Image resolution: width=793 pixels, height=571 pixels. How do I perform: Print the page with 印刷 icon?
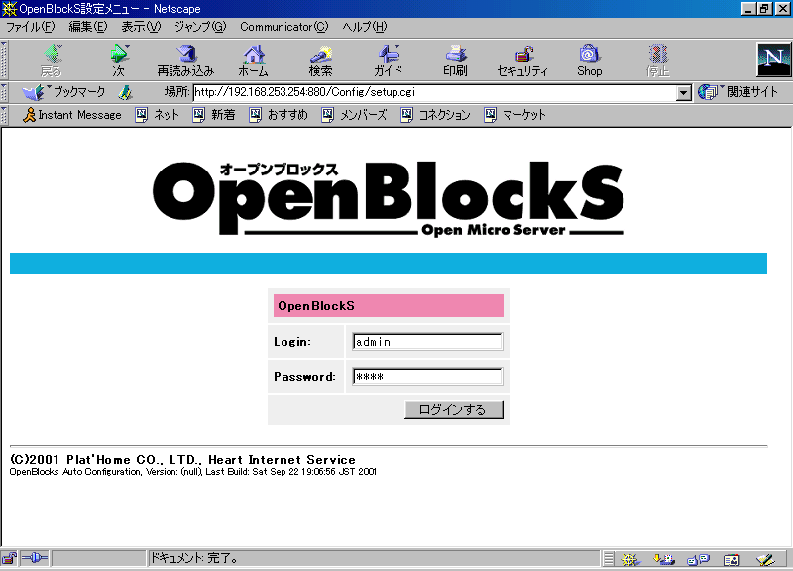(455, 59)
